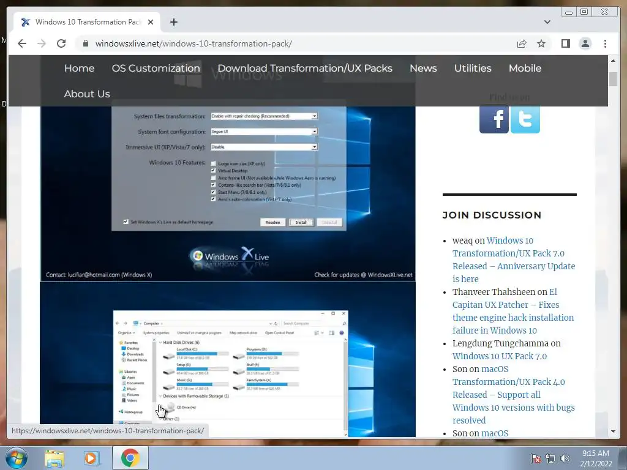Click the Computer explorer screenshot image
This screenshot has height=470, width=627.
[x=228, y=360]
